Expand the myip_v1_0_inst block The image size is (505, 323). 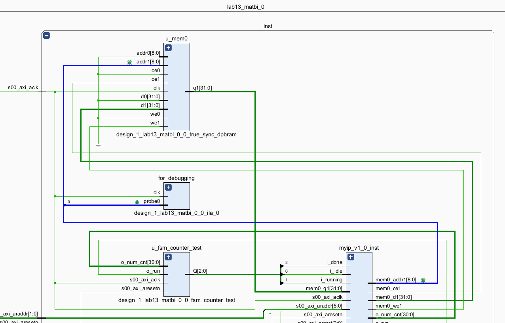[x=351, y=257]
